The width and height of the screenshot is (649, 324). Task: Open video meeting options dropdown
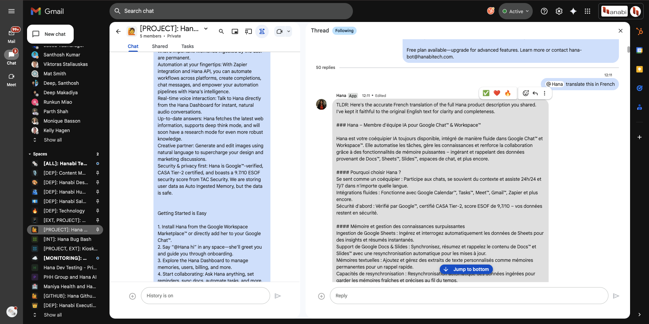pos(289,31)
